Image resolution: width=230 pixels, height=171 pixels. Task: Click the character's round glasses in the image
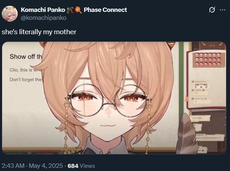pyautogui.click(x=108, y=101)
